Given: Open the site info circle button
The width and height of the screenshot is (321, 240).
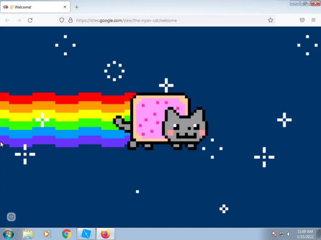Looking at the screenshot, I should [11, 217].
